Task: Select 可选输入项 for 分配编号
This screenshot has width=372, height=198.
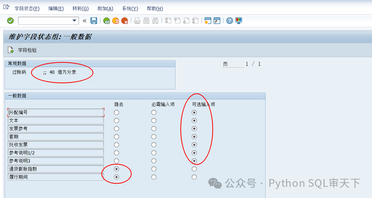Action: pyautogui.click(x=194, y=113)
